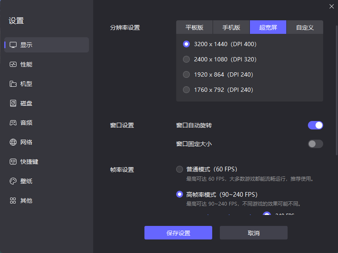The image size is (338, 253).
Task: Click the grid icon for 其他
Action: pyautogui.click(x=13, y=201)
